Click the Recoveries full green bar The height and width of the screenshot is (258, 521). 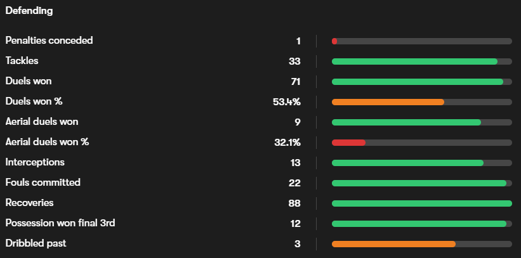(x=421, y=203)
